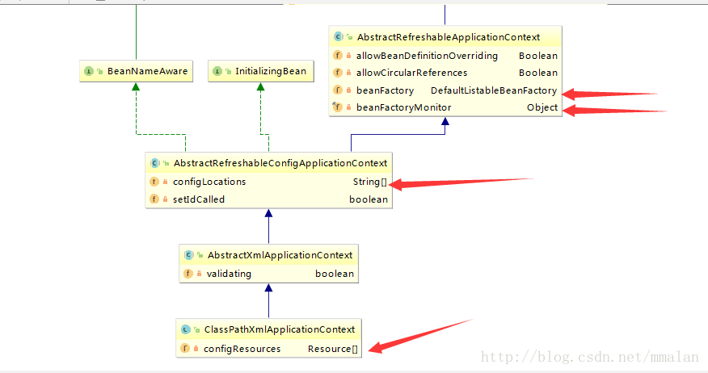
Task: Click boolean type of validating
Action: 335,274
